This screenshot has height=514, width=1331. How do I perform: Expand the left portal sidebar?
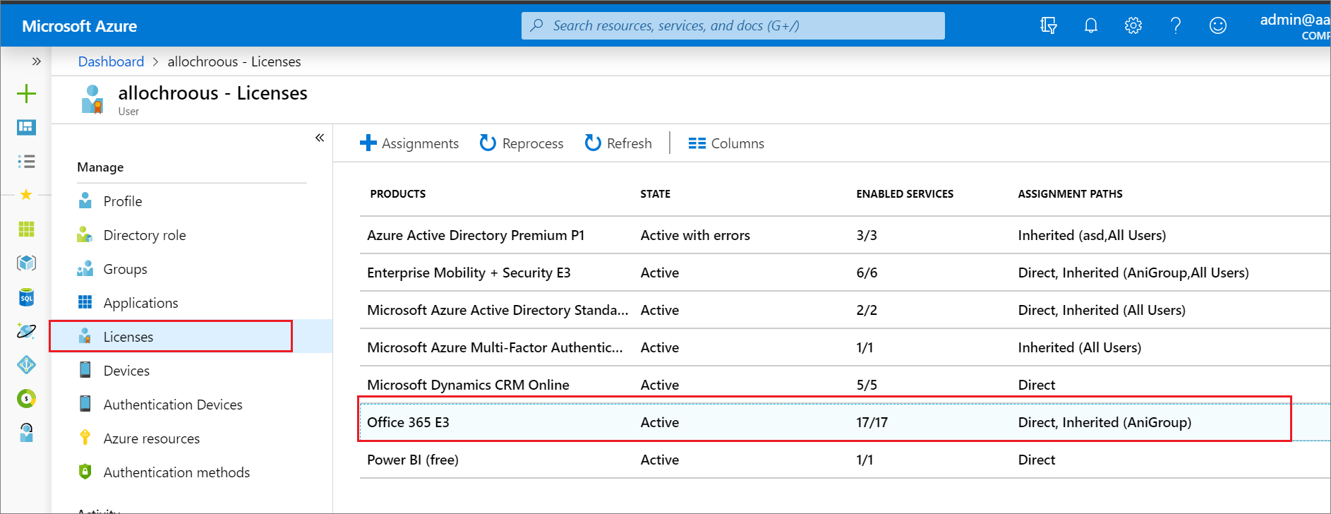pos(36,61)
